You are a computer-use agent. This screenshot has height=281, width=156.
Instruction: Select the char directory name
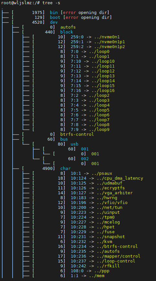point(66,169)
